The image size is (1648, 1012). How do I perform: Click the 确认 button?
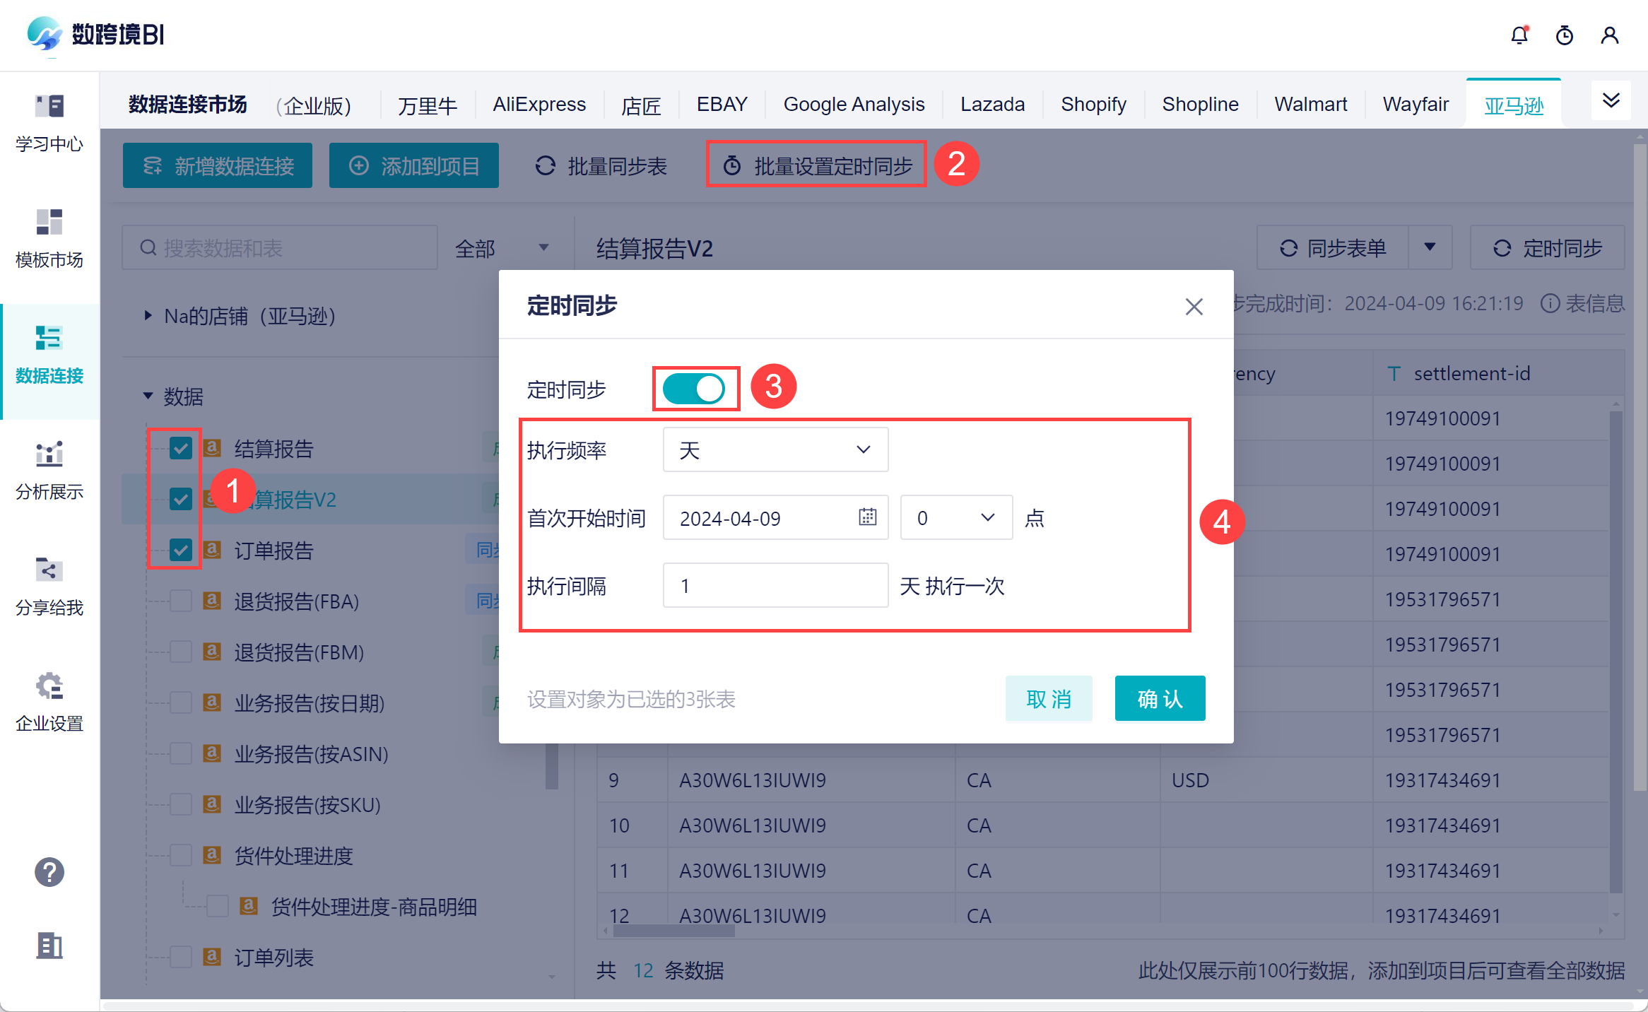coord(1160,698)
